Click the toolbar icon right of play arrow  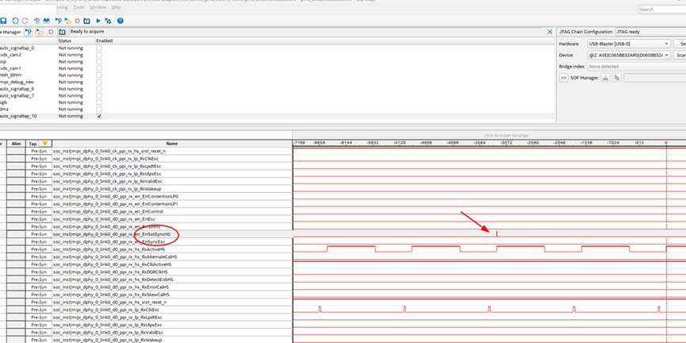click(x=108, y=21)
